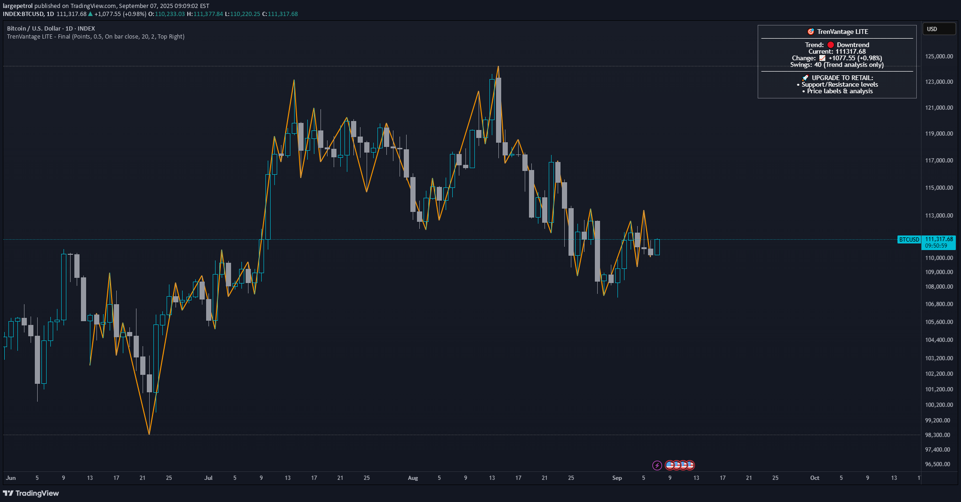Click the target icon beside TrenVantage LITE title

click(x=811, y=32)
